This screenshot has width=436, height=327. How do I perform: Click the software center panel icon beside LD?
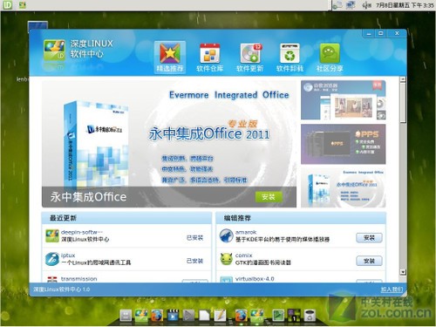tap(23, 5)
